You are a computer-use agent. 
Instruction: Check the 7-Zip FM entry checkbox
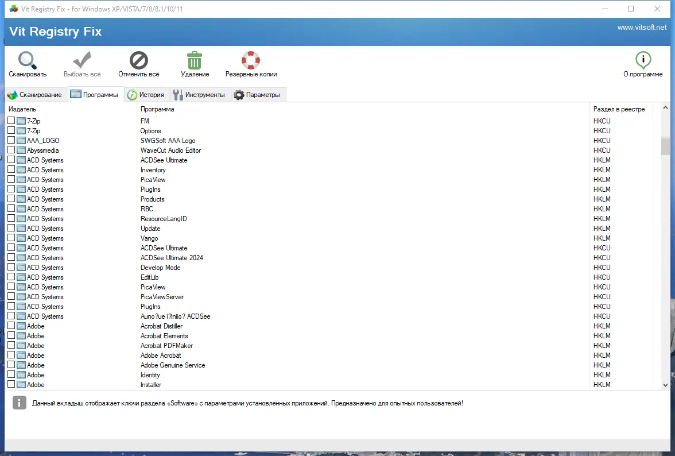coord(11,121)
